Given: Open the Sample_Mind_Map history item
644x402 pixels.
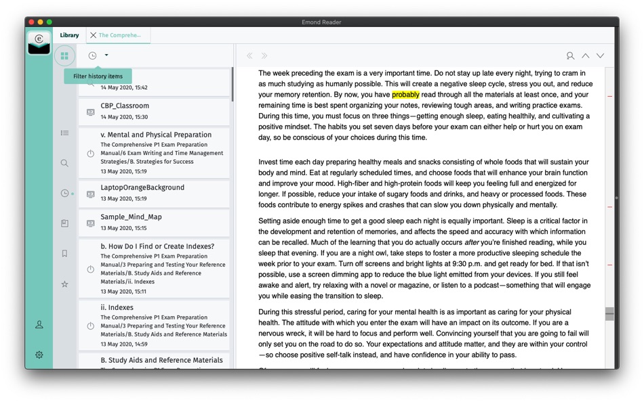Looking at the screenshot, I should (154, 223).
